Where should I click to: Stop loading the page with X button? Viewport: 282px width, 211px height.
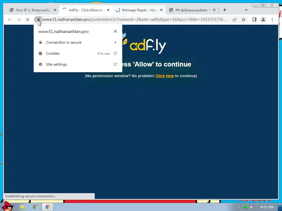[x=27, y=20]
